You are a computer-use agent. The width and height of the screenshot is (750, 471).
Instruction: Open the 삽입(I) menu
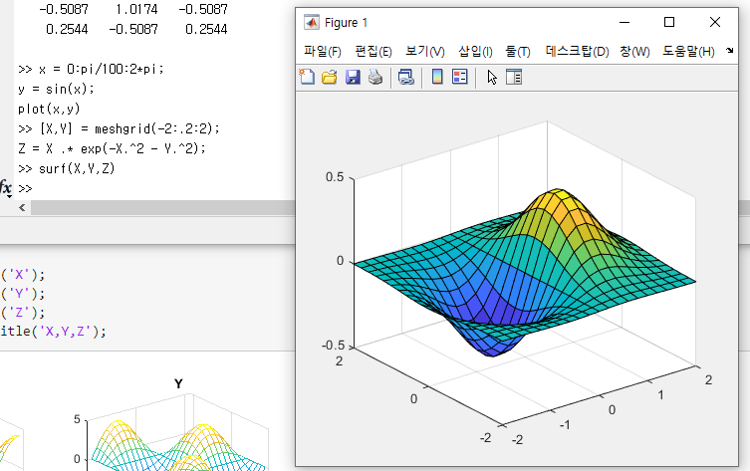[475, 52]
